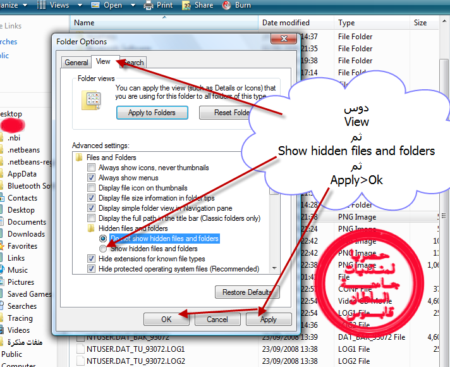Uncheck Hide extensions for known file types
The width and height of the screenshot is (450, 367).
pyautogui.click(x=91, y=258)
